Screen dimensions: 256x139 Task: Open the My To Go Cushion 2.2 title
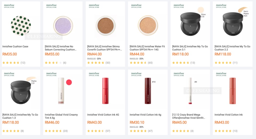232,48
